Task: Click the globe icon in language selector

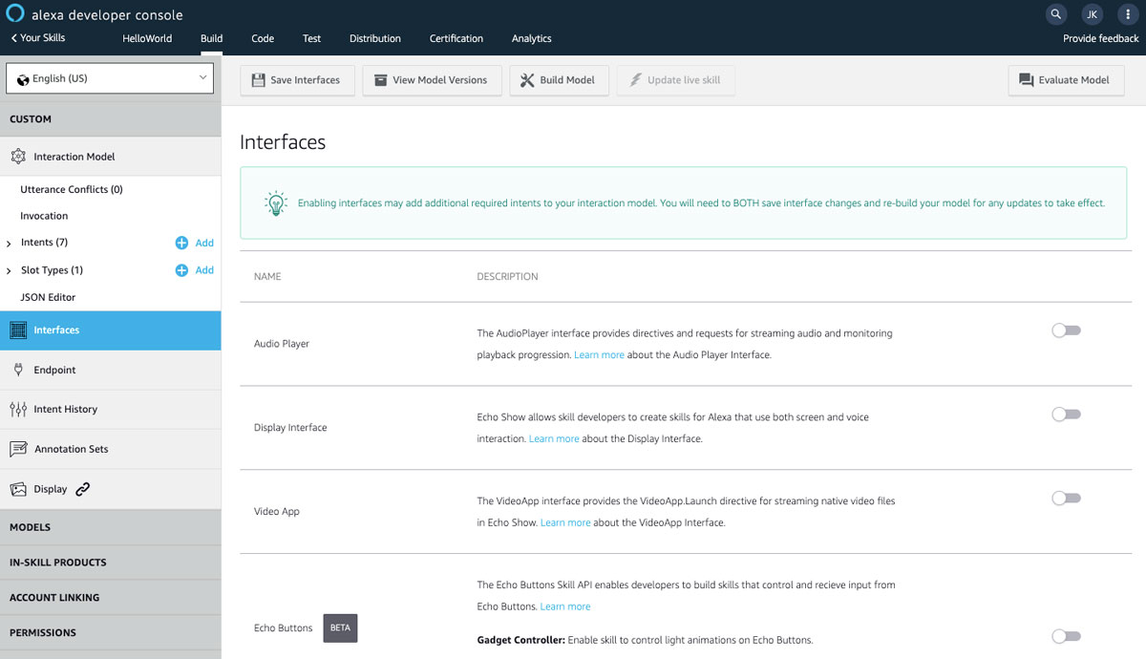Action: click(x=22, y=79)
